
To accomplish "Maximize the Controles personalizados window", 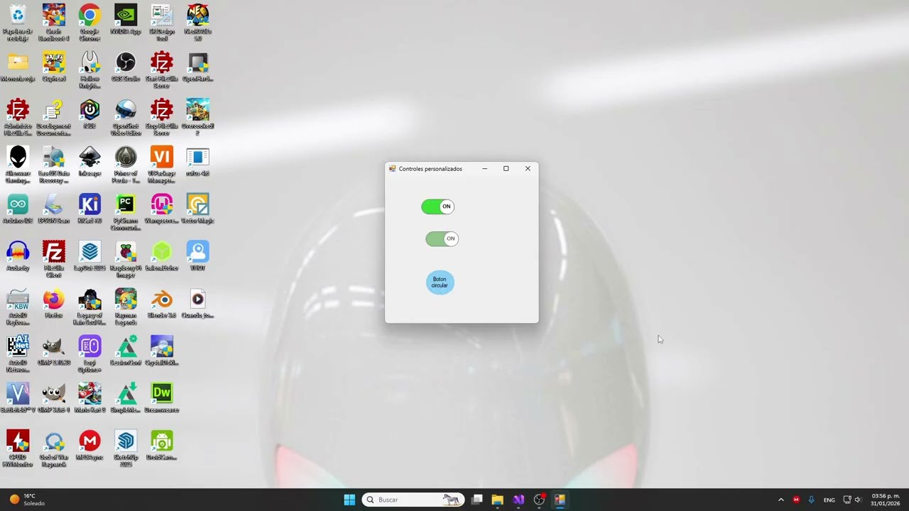I will click(506, 169).
